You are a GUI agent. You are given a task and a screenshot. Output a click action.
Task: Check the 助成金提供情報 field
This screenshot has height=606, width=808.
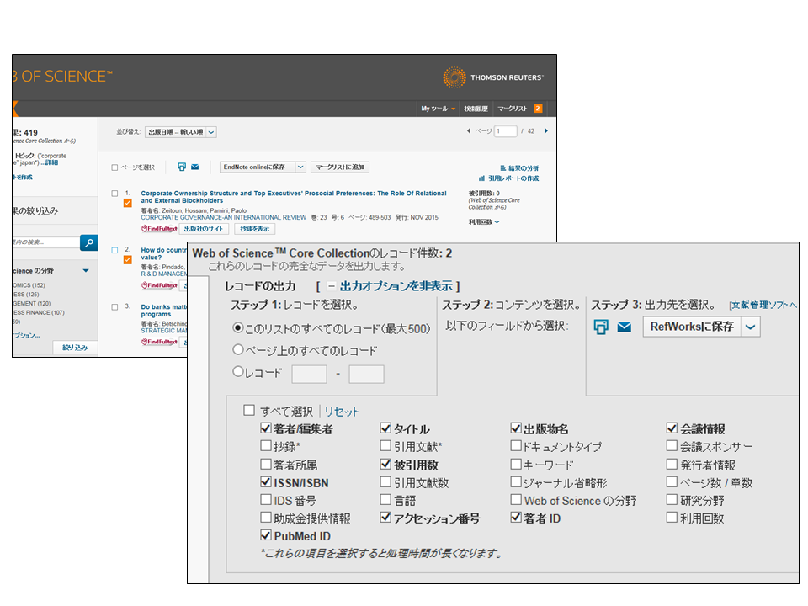tap(266, 518)
